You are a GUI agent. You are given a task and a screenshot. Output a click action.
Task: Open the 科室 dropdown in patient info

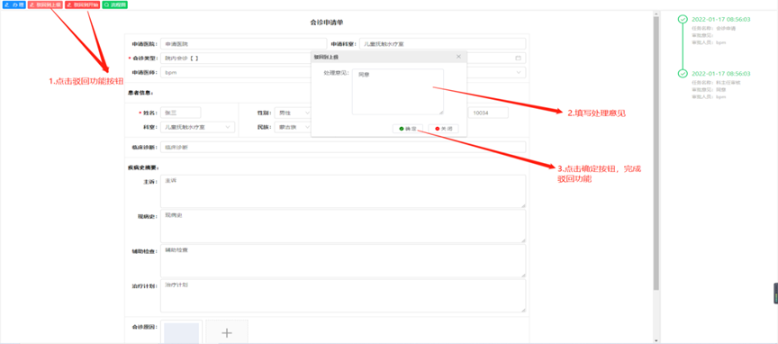(x=197, y=127)
